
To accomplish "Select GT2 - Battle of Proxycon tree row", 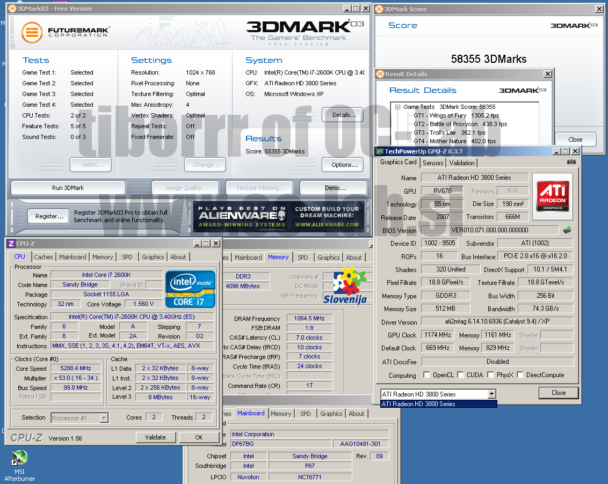I will pyautogui.click(x=460, y=124).
